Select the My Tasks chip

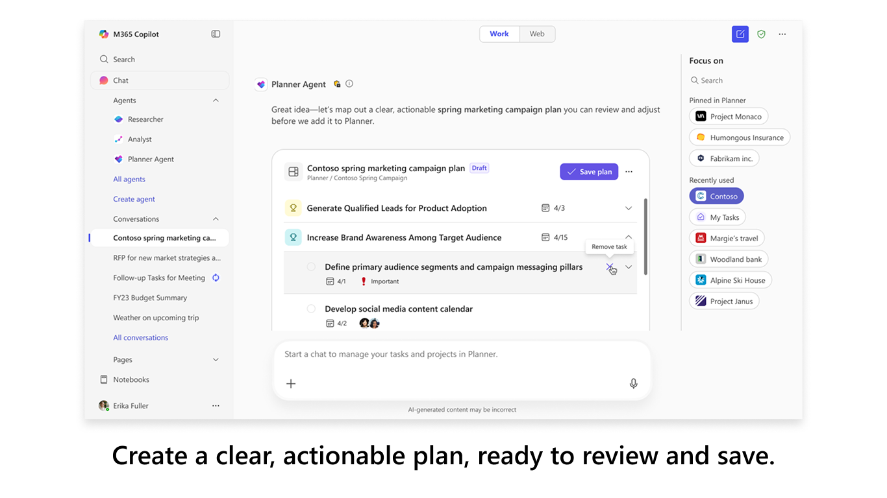coord(718,217)
